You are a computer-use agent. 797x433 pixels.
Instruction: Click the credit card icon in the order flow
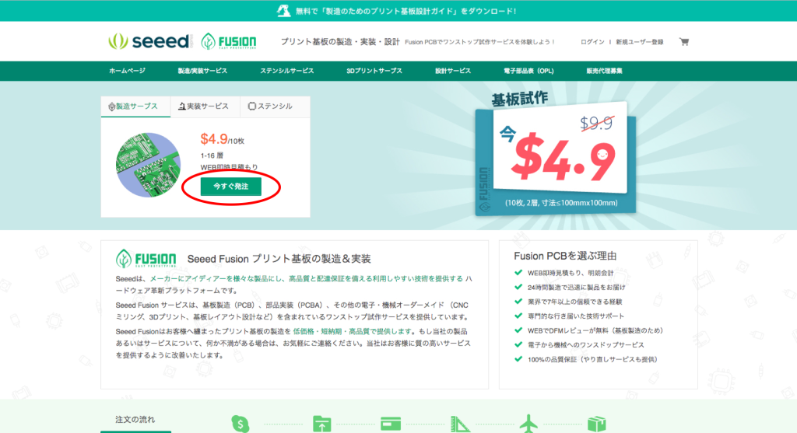pyautogui.click(x=391, y=424)
